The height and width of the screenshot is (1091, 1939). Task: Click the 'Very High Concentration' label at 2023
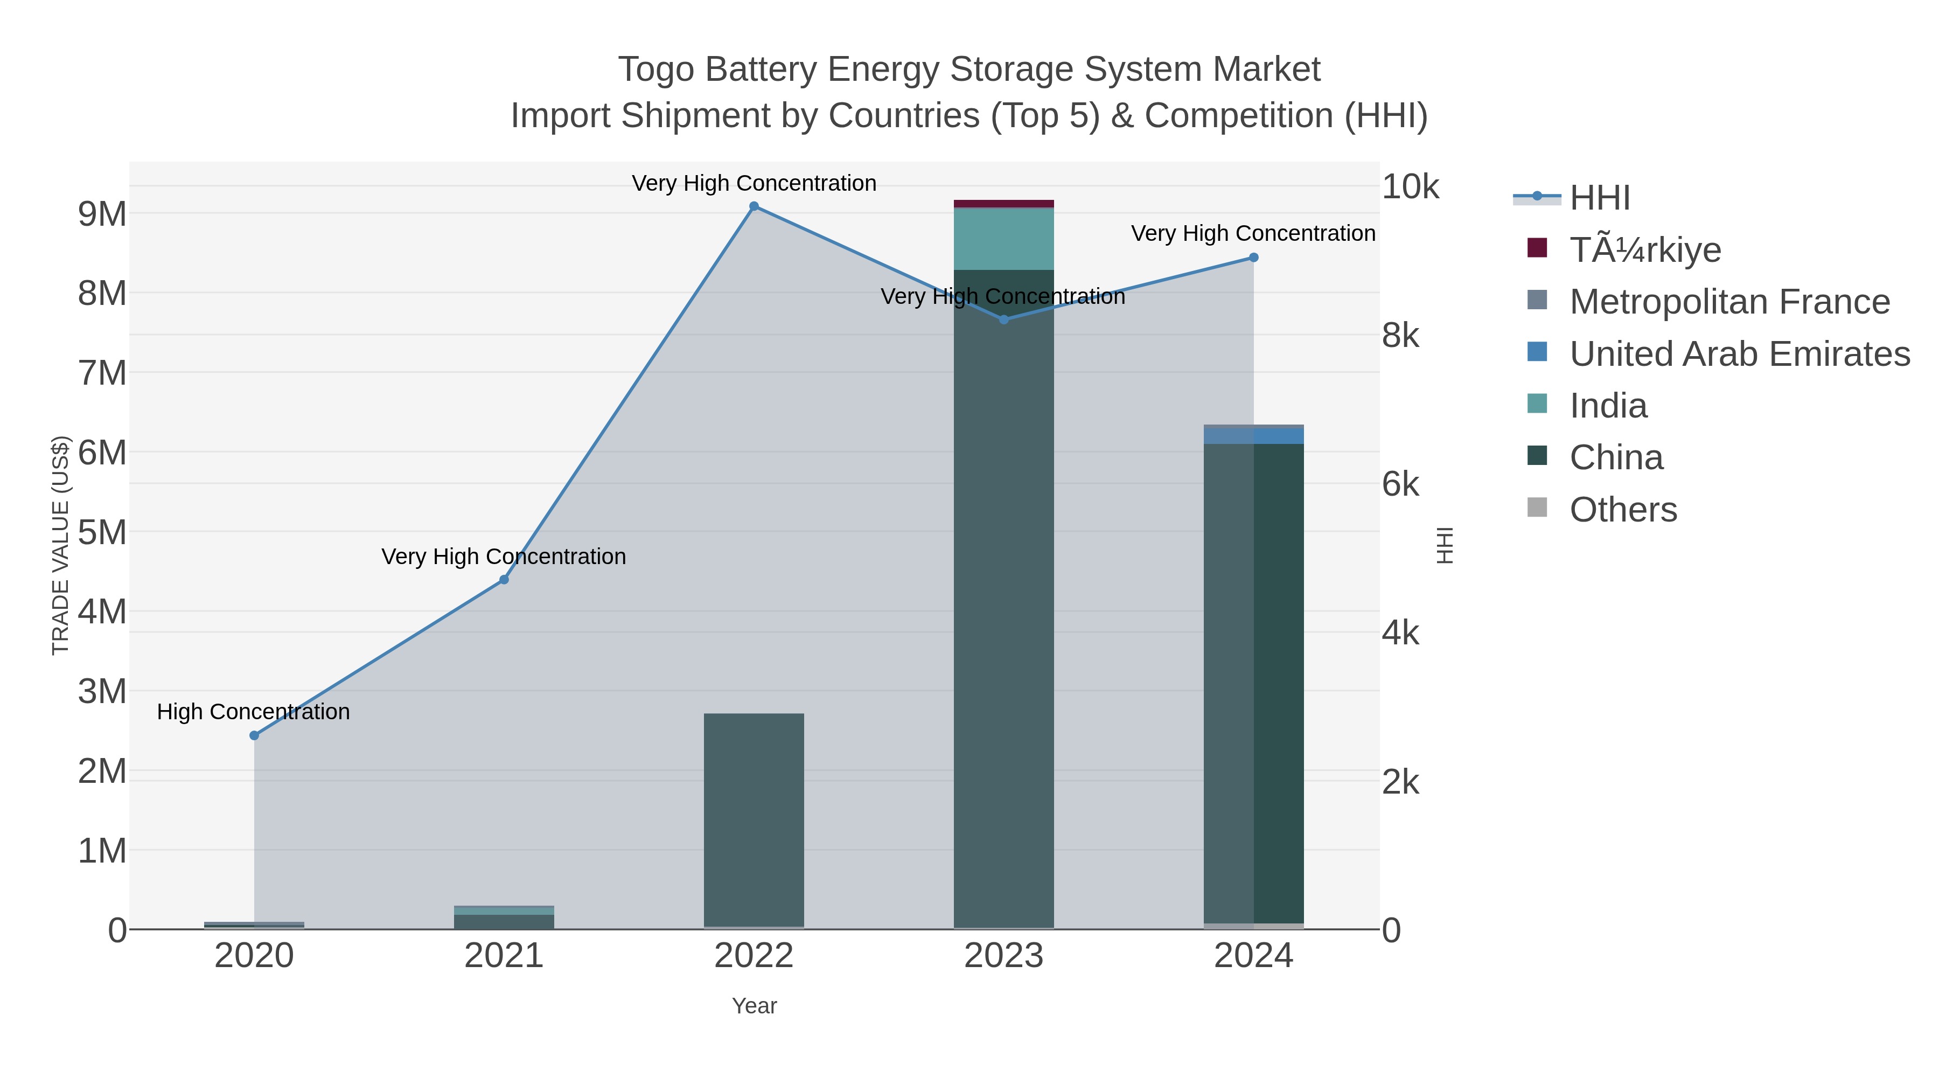(x=1003, y=297)
